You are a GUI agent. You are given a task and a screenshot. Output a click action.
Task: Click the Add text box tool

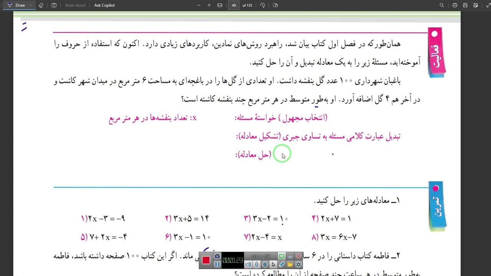(54, 5)
